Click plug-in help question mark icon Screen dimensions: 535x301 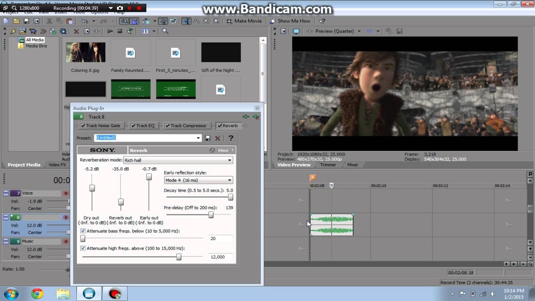pyautogui.click(x=231, y=138)
